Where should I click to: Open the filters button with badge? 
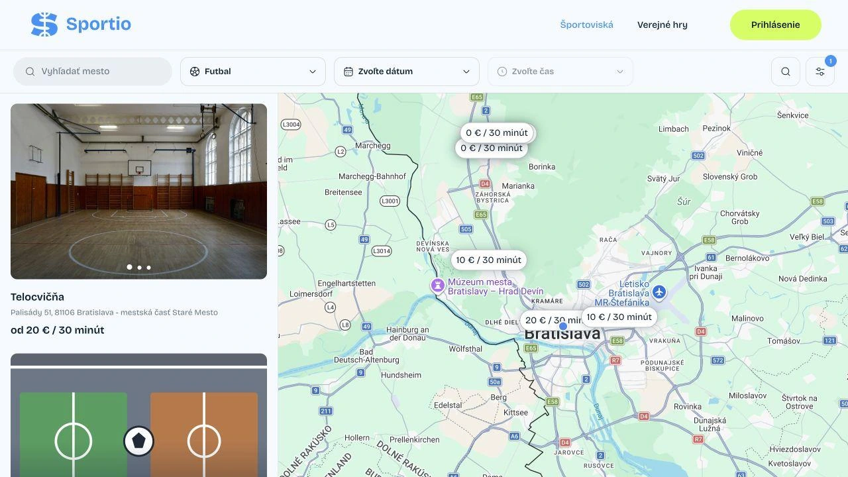(x=820, y=72)
